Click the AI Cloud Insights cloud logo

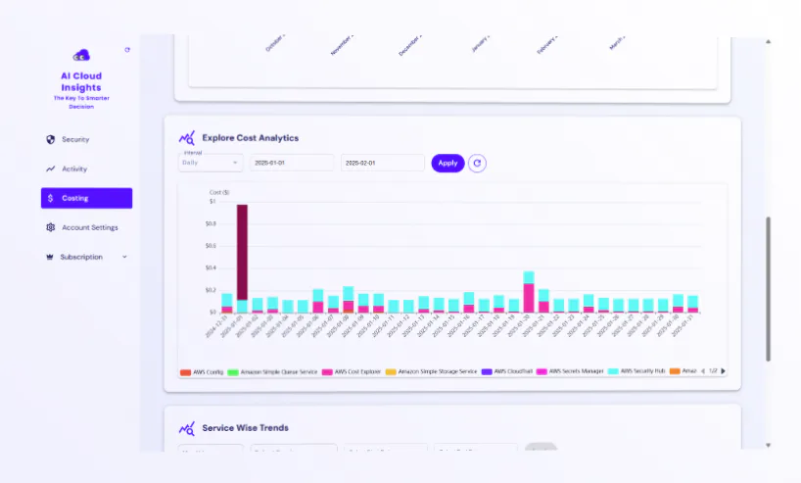click(81, 55)
